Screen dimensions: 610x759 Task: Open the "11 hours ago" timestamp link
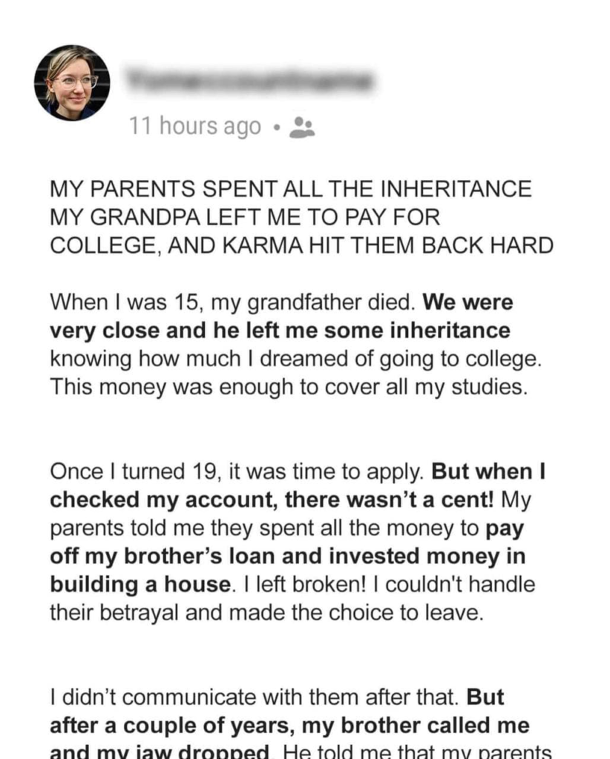point(195,127)
